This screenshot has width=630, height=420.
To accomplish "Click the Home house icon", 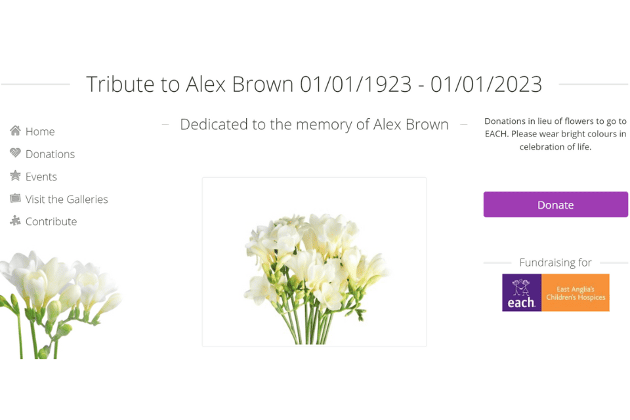I will tap(15, 131).
